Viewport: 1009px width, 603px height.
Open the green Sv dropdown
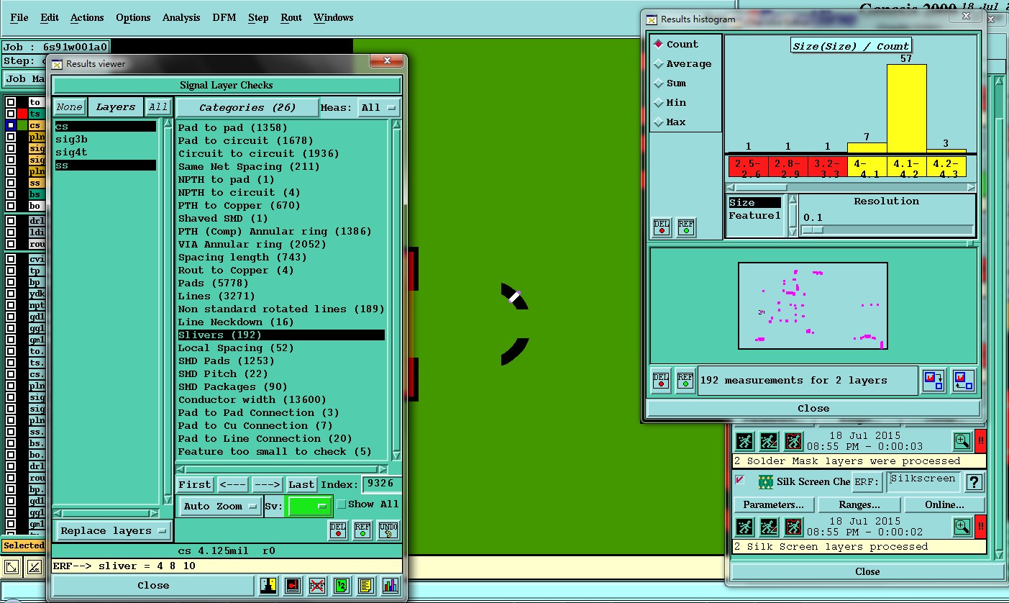(309, 507)
